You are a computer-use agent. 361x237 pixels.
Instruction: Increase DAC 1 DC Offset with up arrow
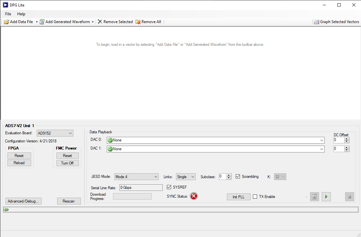[347, 147]
